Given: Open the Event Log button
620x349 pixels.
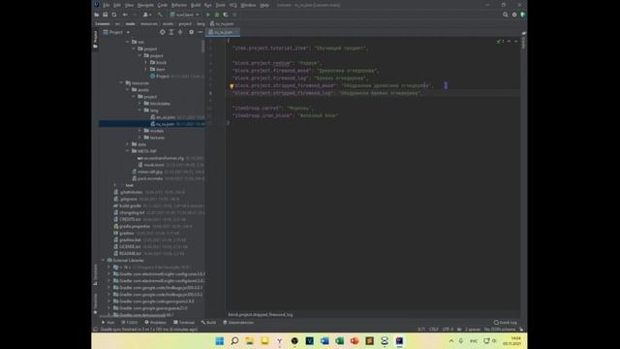Looking at the screenshot, I should pos(506,323).
